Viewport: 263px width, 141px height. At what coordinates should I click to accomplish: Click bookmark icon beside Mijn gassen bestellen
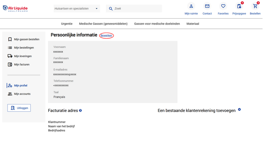coord(10,39)
